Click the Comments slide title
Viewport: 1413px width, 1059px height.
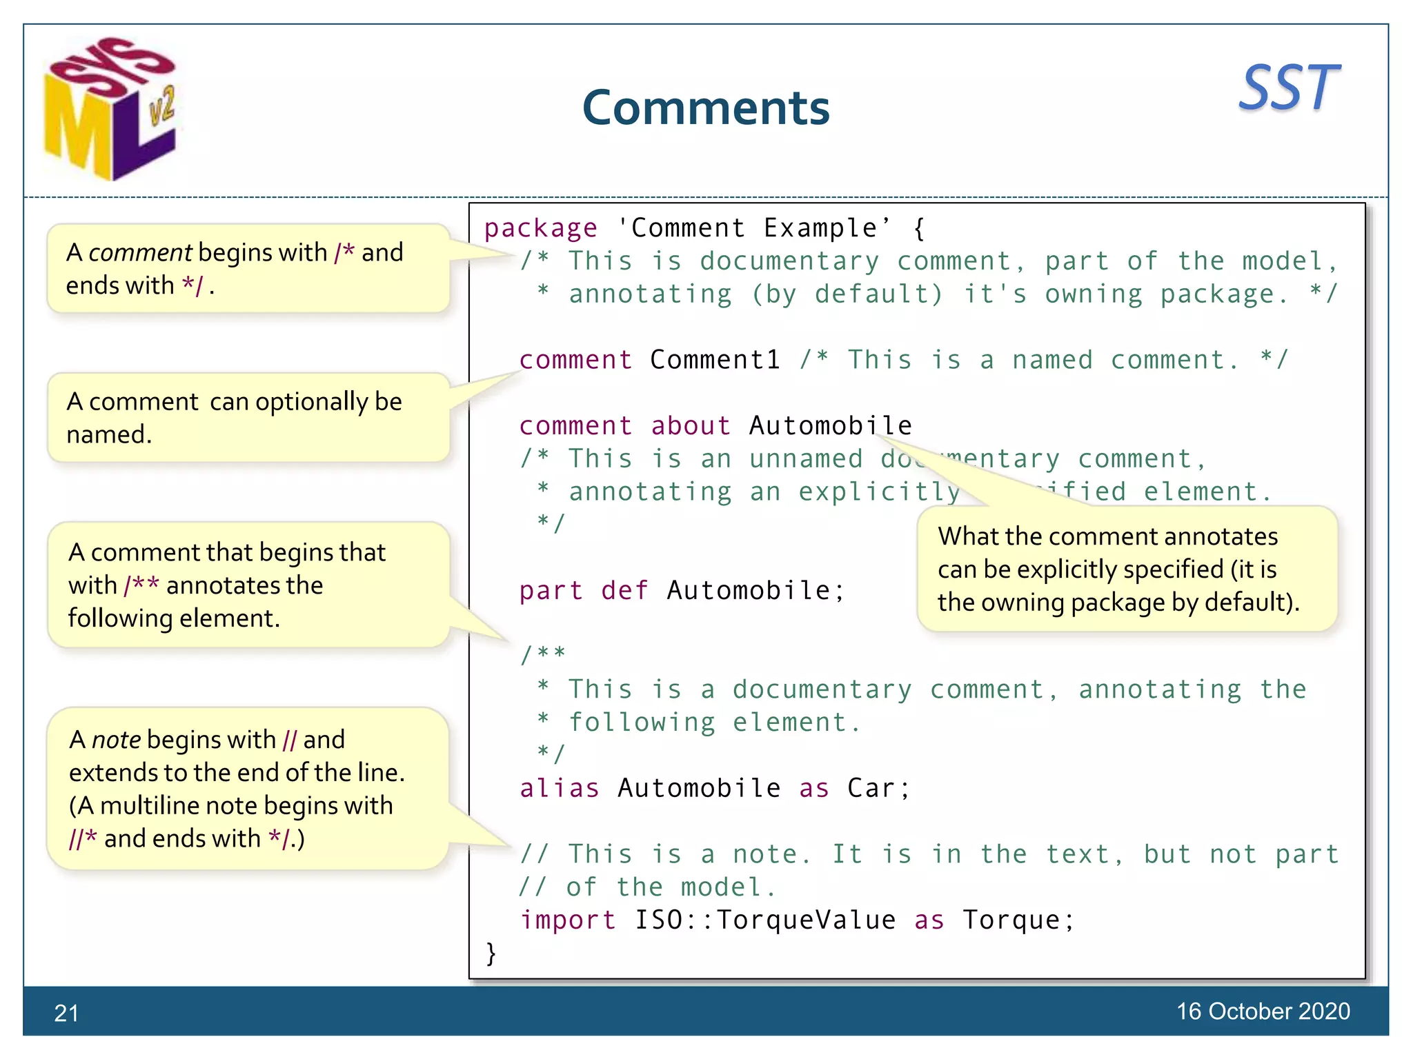706,108
